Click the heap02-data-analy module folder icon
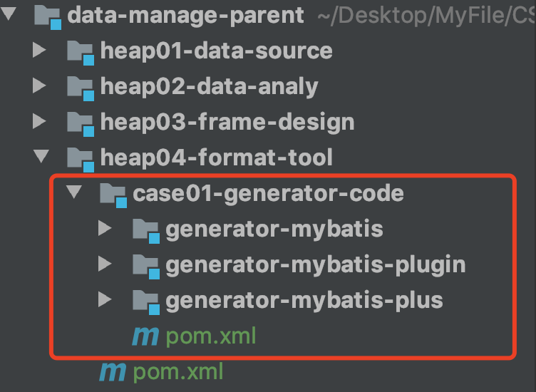The width and height of the screenshot is (536, 392). 80,87
